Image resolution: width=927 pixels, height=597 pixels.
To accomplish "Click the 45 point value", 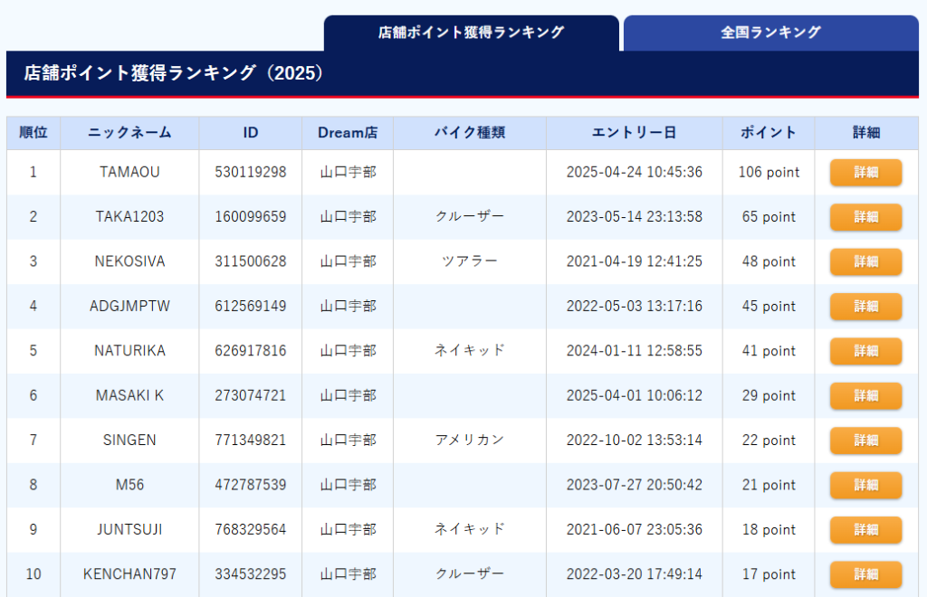I will [769, 306].
